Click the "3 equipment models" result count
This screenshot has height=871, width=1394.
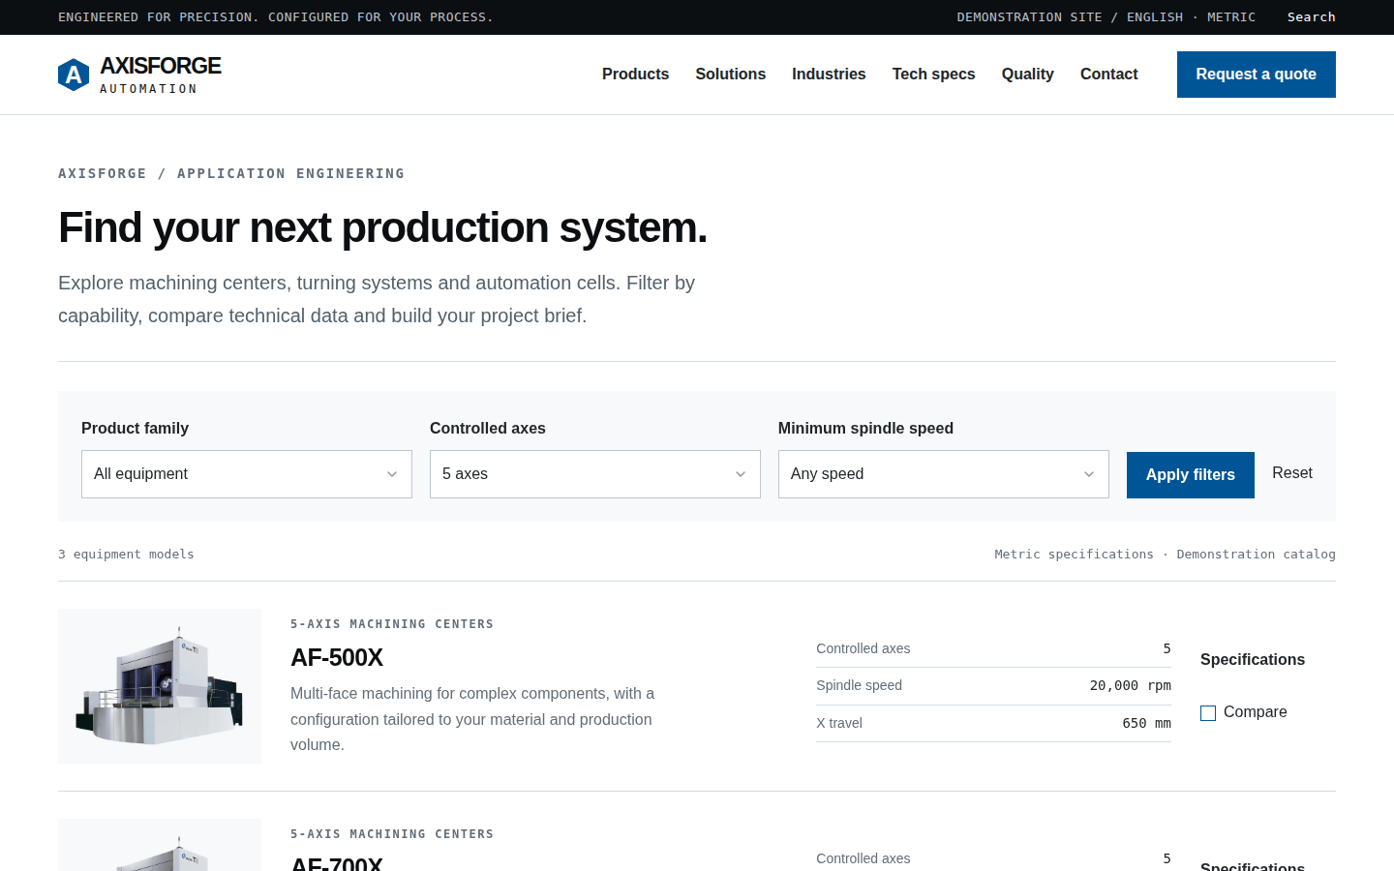click(126, 555)
